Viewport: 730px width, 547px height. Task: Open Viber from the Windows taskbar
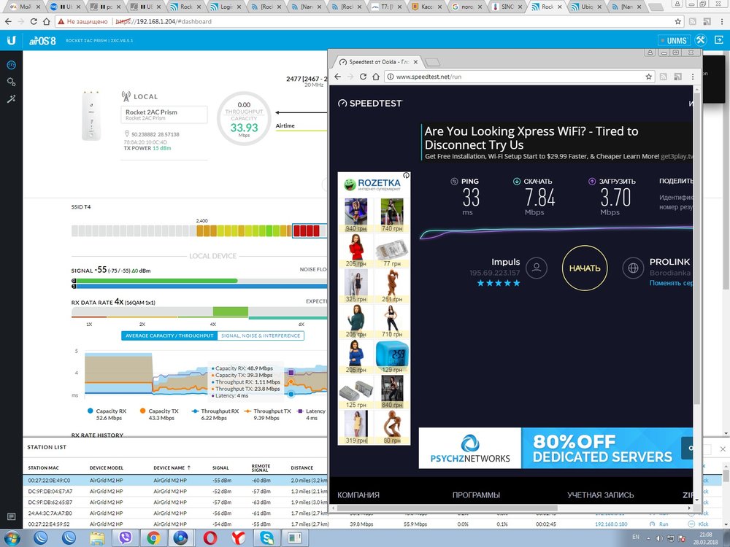tap(125, 538)
